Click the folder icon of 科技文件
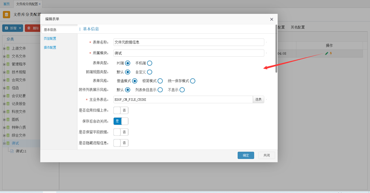 click(x=8, y=112)
